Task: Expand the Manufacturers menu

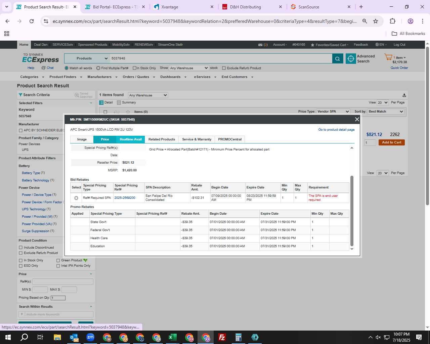Action: [x=102, y=77]
